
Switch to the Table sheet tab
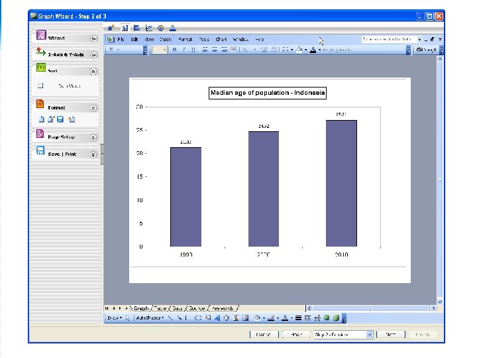pos(160,308)
